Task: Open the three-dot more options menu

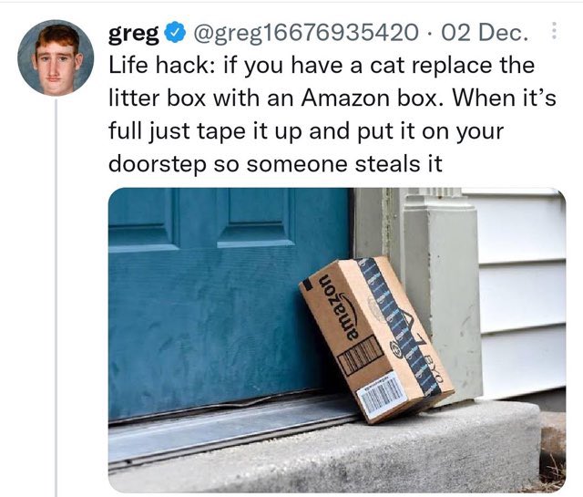Action: pyautogui.click(x=553, y=30)
